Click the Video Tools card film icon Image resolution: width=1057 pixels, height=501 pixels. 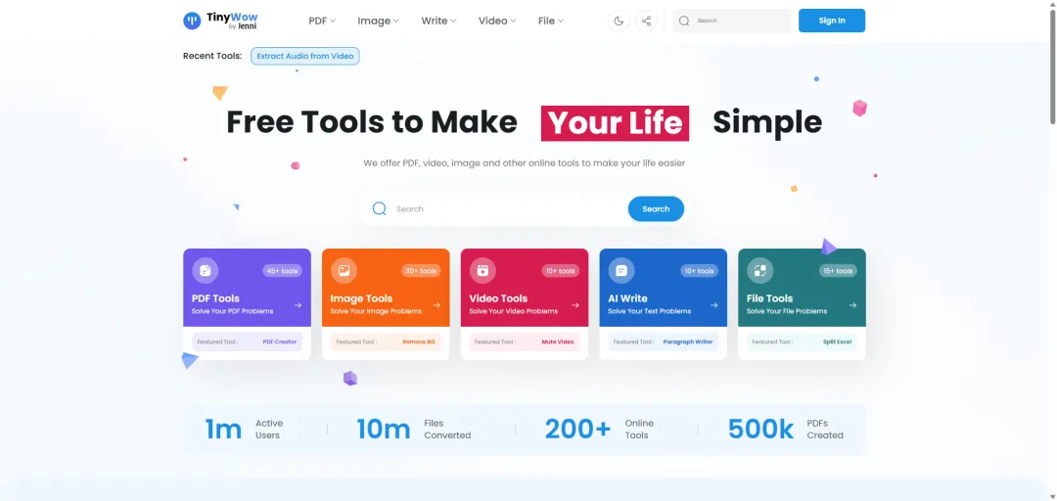click(x=483, y=270)
